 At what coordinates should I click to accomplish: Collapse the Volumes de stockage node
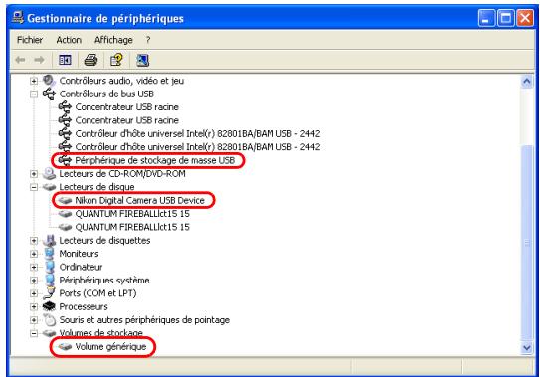pyautogui.click(x=34, y=333)
